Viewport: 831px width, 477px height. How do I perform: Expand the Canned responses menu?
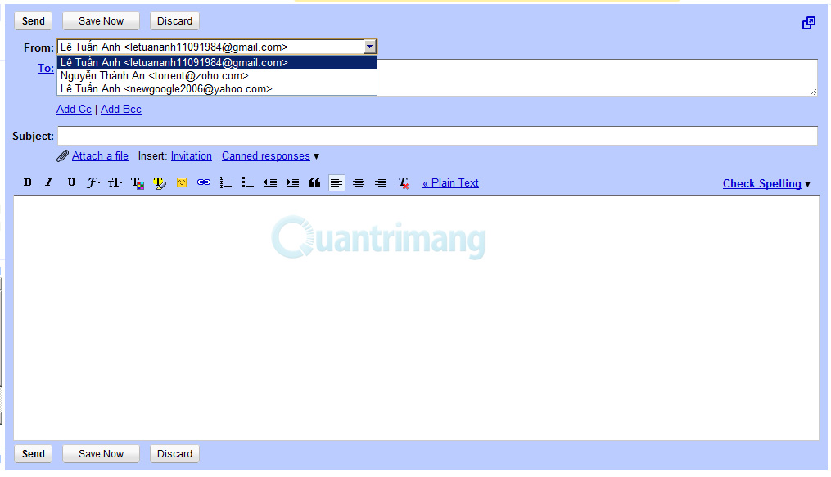(x=316, y=157)
